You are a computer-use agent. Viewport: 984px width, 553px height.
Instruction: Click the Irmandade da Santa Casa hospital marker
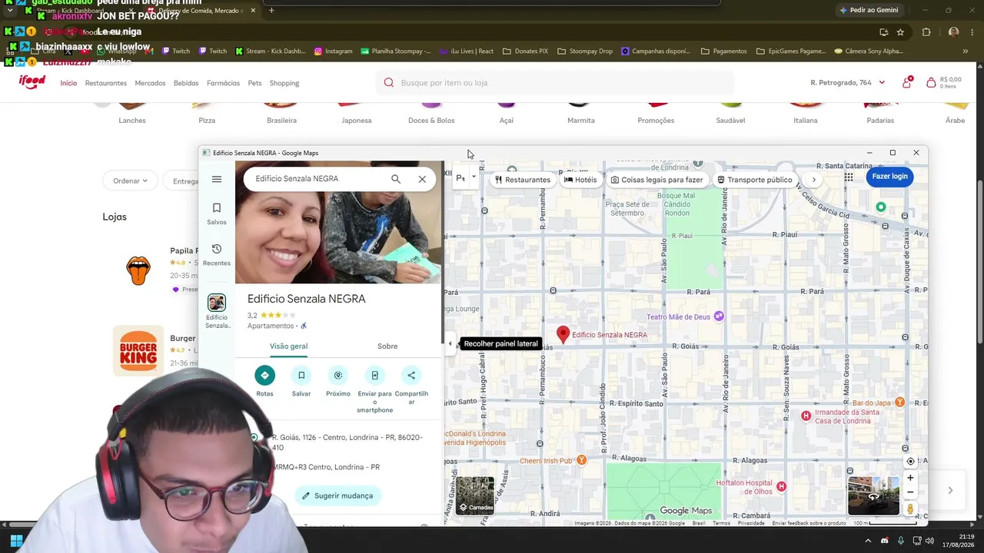click(x=806, y=416)
